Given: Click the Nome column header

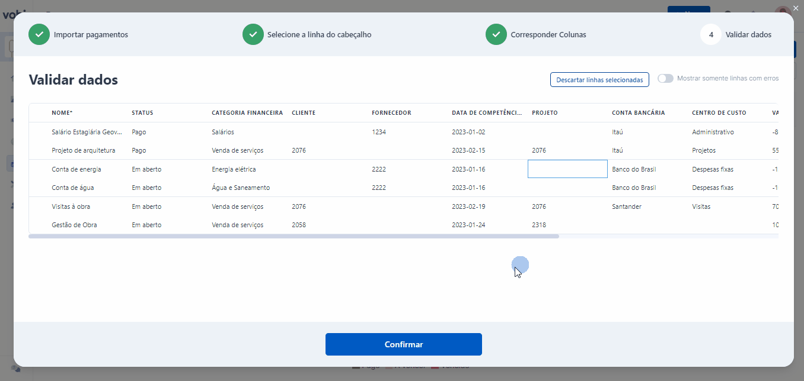Looking at the screenshot, I should pyautogui.click(x=62, y=113).
